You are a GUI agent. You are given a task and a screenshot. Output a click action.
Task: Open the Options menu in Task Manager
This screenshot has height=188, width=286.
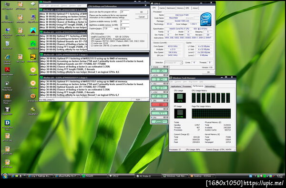178,82
